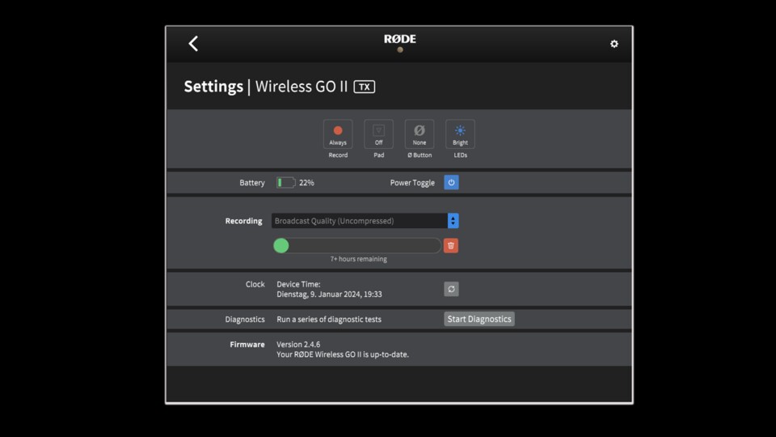
Task: Open the gear preferences icon
Action: (x=614, y=44)
